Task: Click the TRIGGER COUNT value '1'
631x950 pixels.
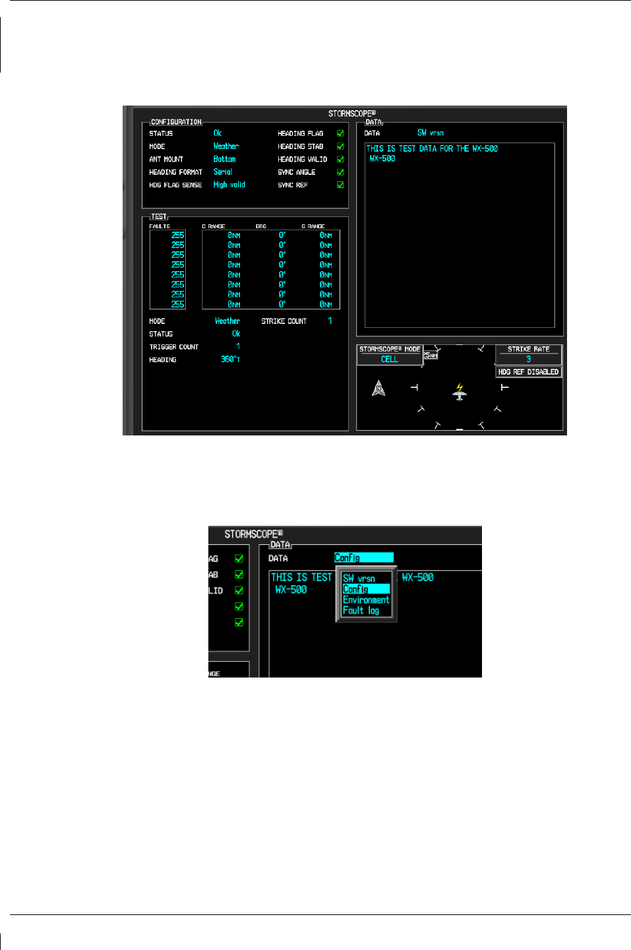Action: [238, 346]
